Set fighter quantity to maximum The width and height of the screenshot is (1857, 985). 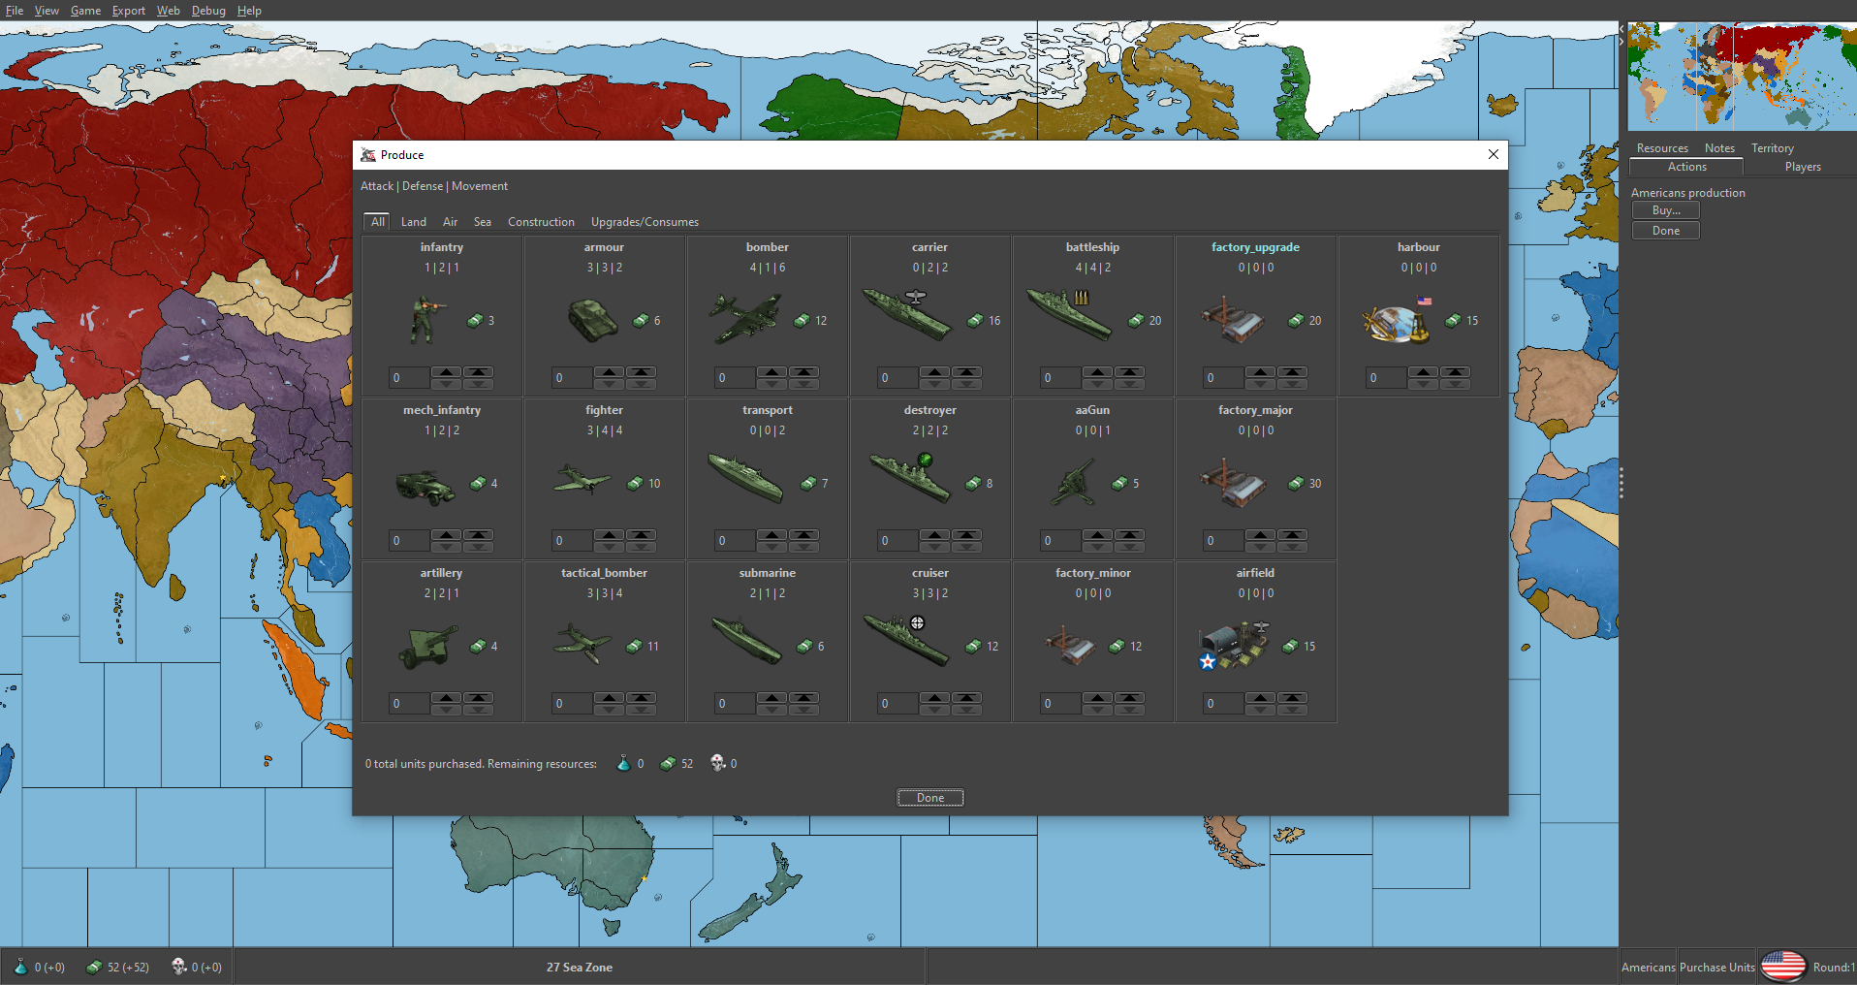(642, 535)
